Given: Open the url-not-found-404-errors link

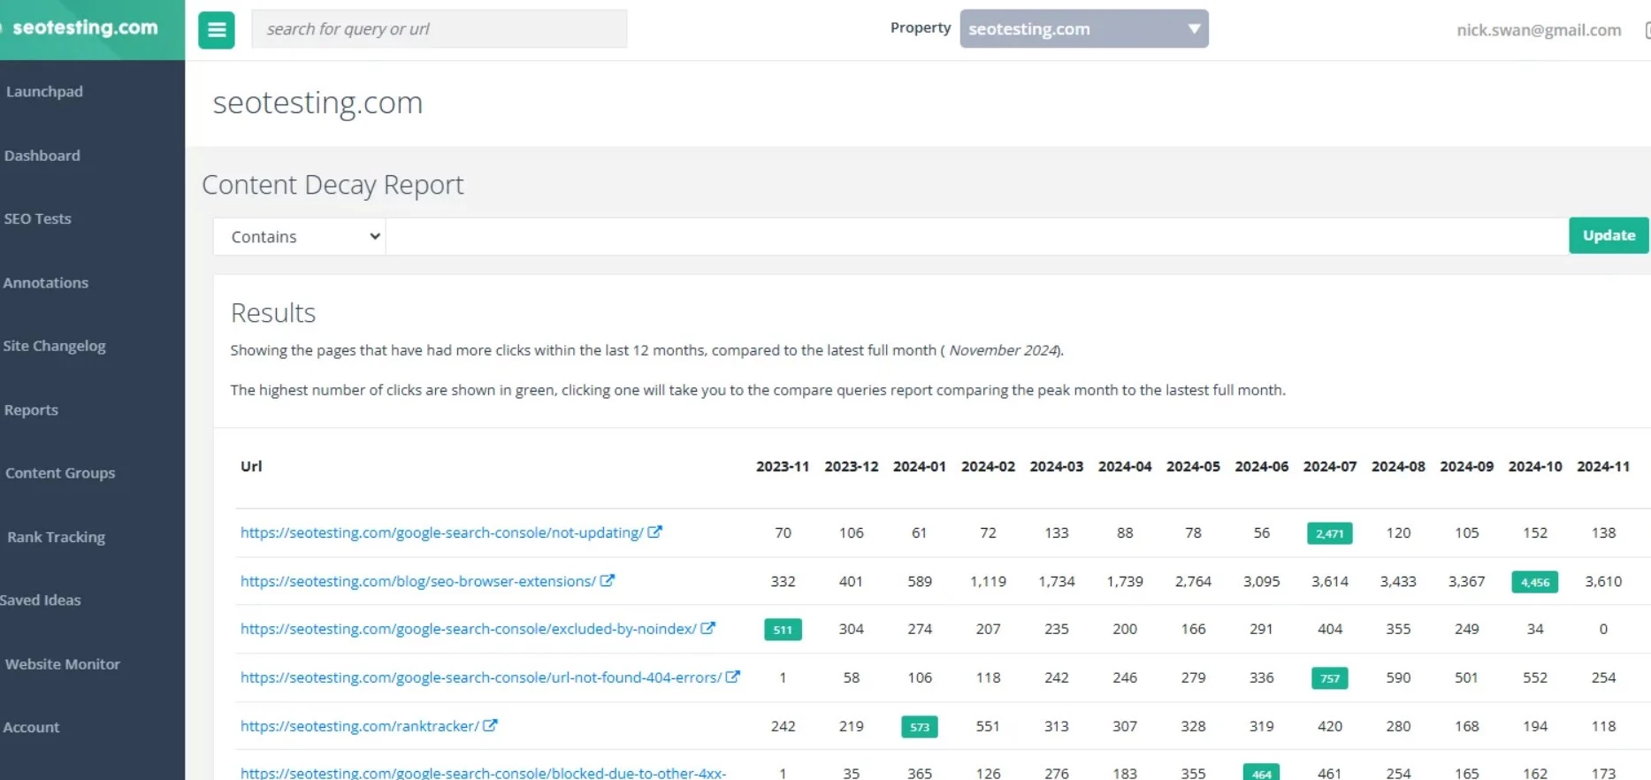Looking at the screenshot, I should (481, 677).
